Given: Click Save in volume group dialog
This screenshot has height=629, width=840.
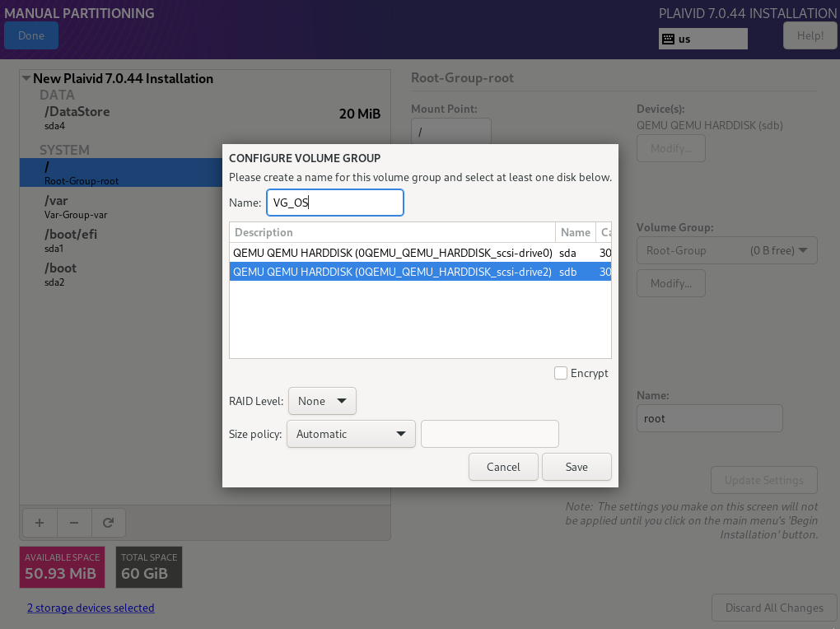Looking at the screenshot, I should tap(576, 467).
